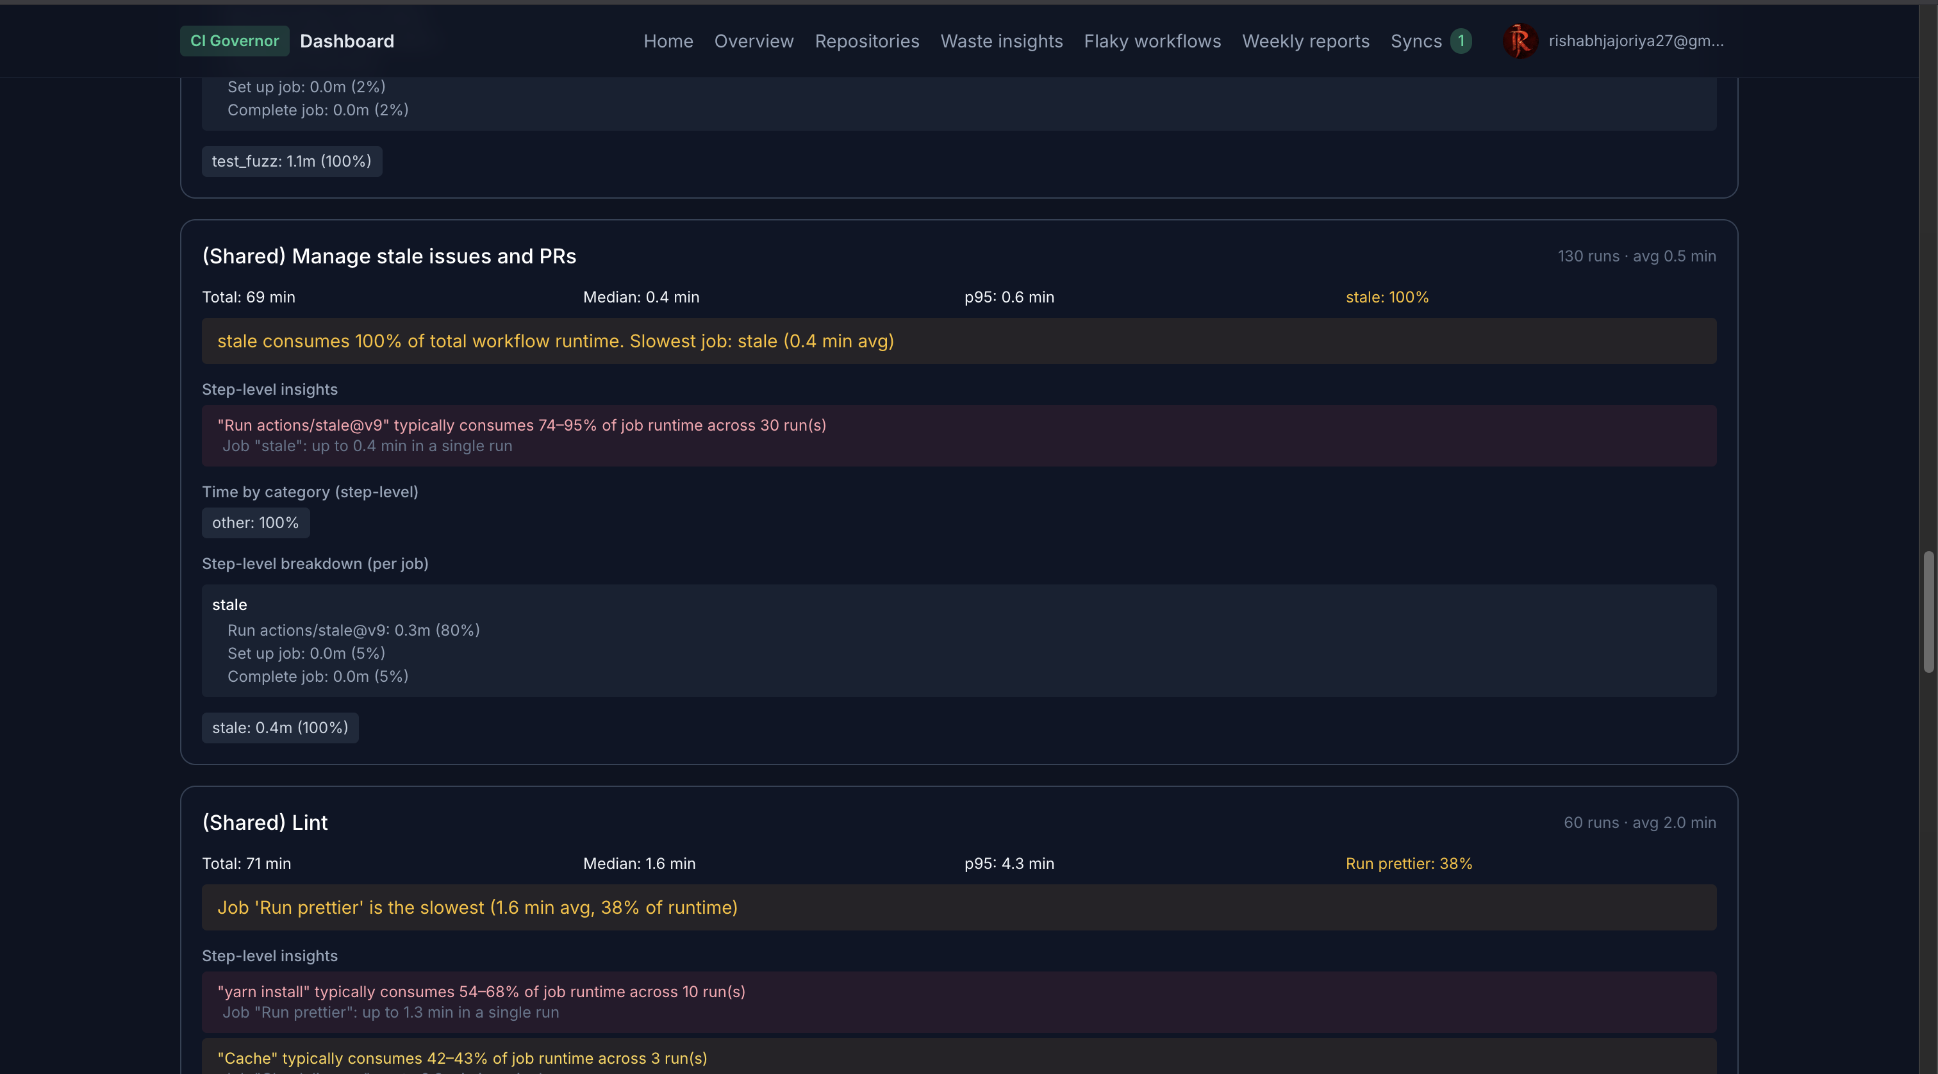Viewport: 1938px width, 1074px height.
Task: Click the other: 100% category chip
Action: coord(255,522)
